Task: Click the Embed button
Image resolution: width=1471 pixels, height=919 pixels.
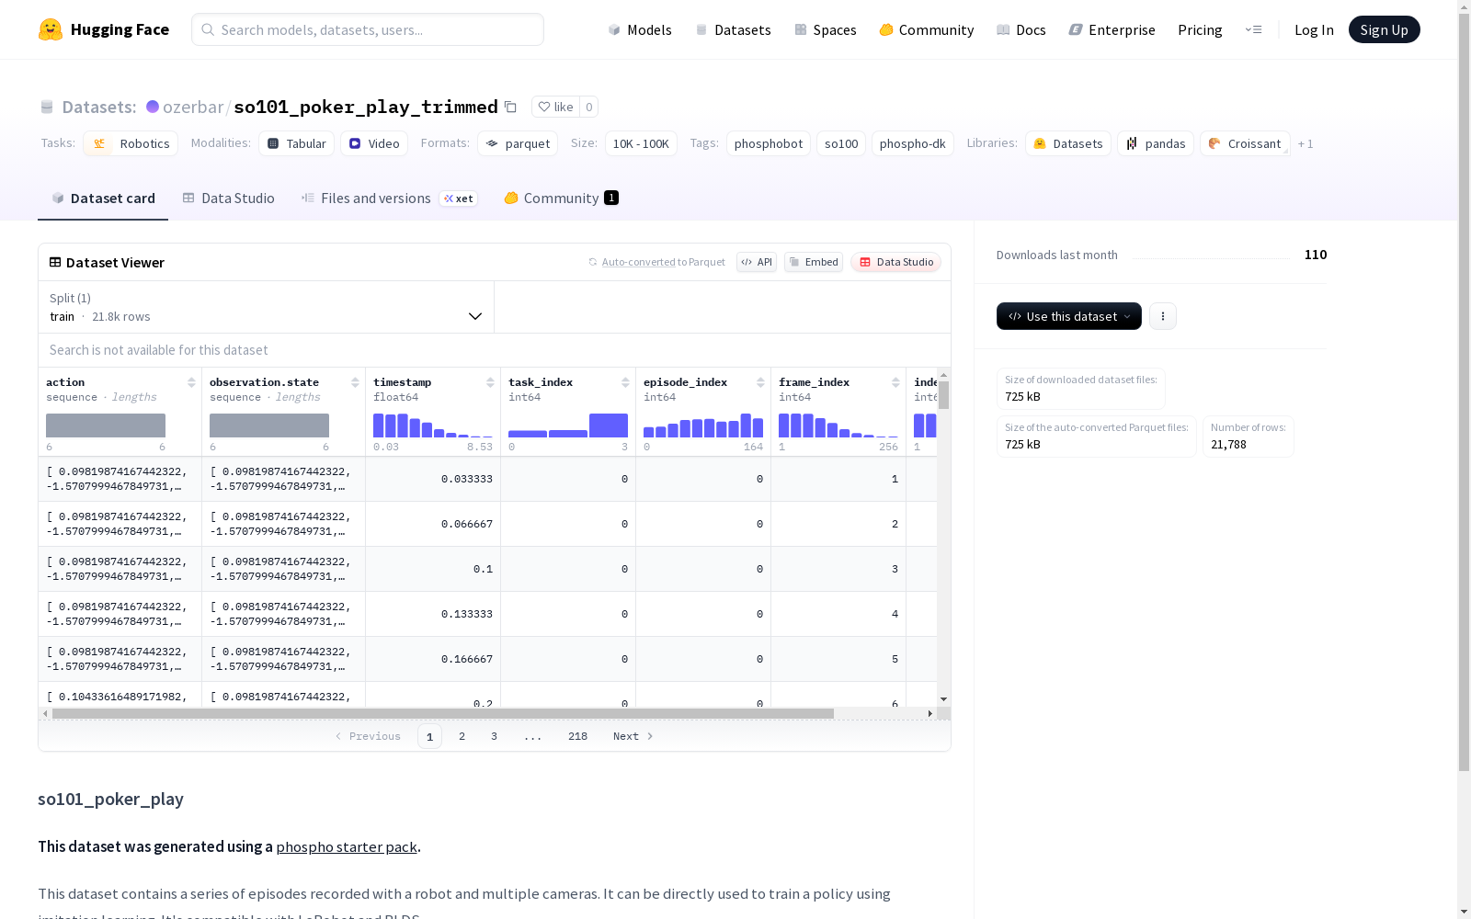Action: click(814, 262)
